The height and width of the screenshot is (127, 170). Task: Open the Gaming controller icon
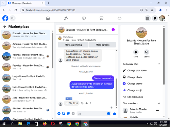tap(119, 18)
